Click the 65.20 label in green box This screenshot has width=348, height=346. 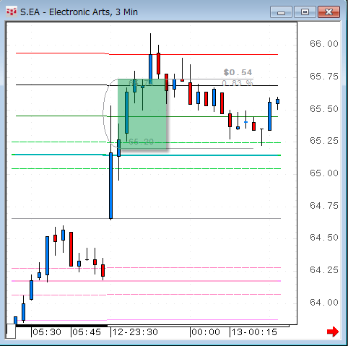pyautogui.click(x=142, y=142)
